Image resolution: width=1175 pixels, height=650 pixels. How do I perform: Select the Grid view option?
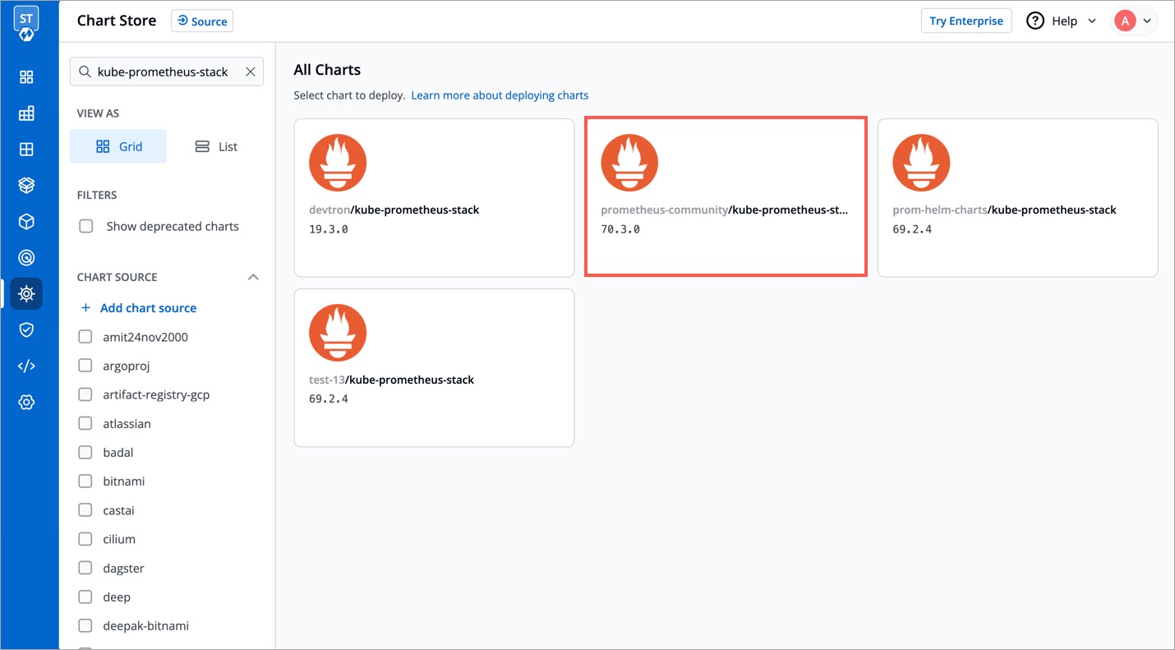coord(118,146)
